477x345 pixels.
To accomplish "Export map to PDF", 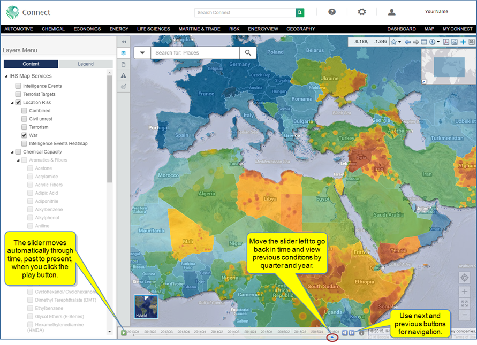I will point(446,42).
